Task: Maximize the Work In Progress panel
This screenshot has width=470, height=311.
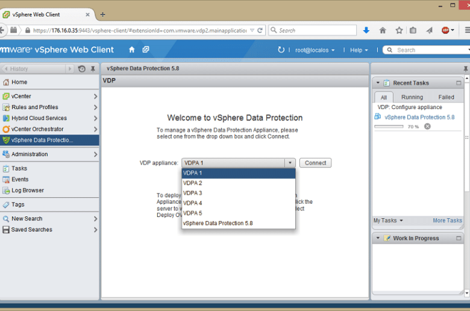Action: [459, 238]
